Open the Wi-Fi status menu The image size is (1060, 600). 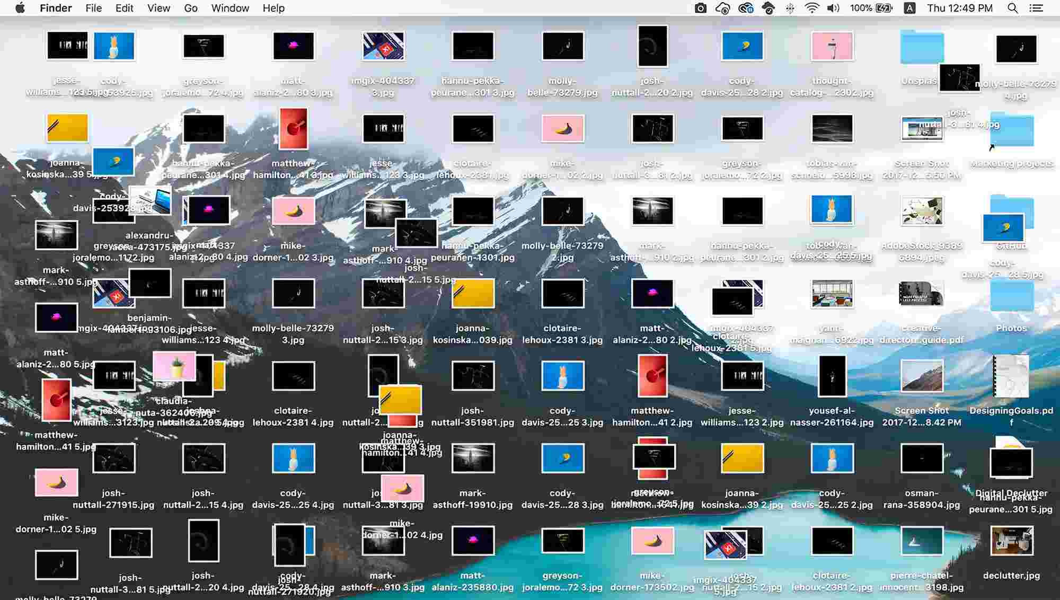coord(811,8)
